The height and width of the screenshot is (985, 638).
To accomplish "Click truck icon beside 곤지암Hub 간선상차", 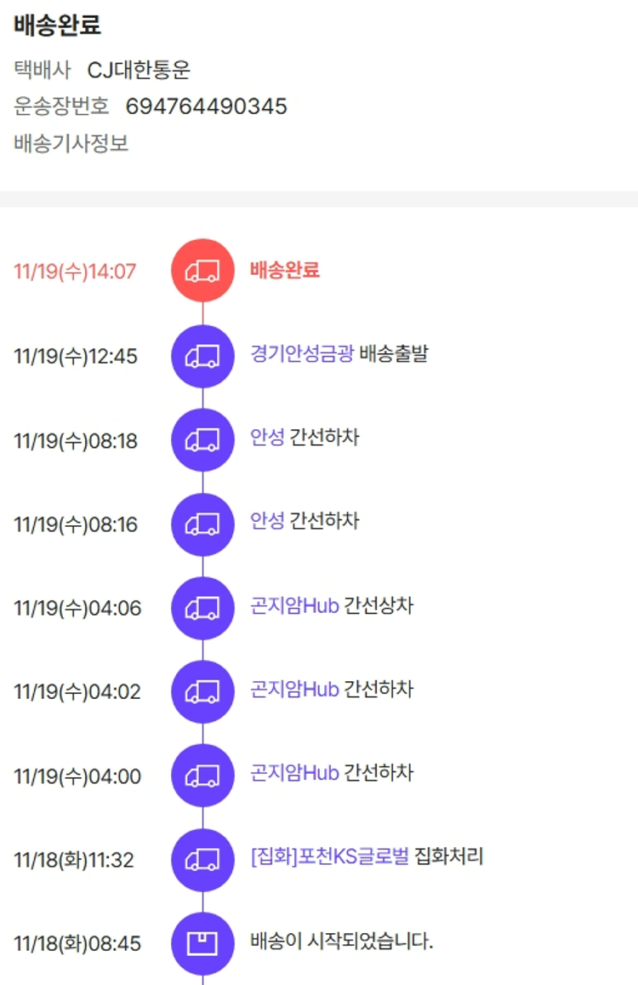I will (x=202, y=608).
